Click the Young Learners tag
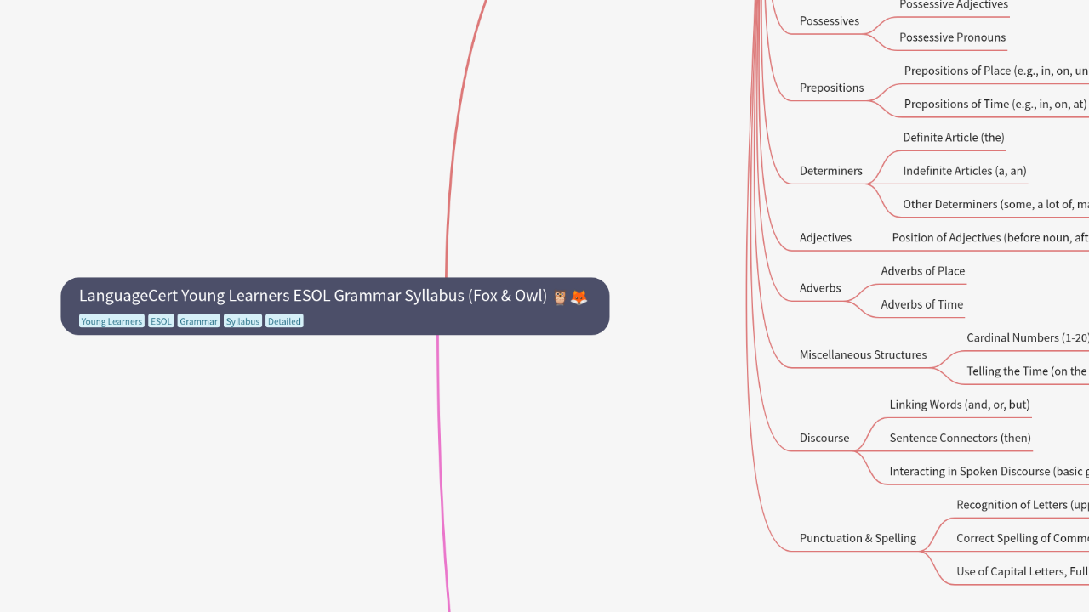Image resolution: width=1089 pixels, height=612 pixels. tap(111, 321)
